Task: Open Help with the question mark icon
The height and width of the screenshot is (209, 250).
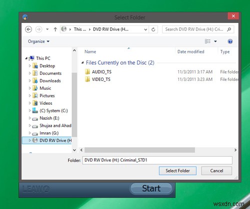Action: tap(230, 41)
